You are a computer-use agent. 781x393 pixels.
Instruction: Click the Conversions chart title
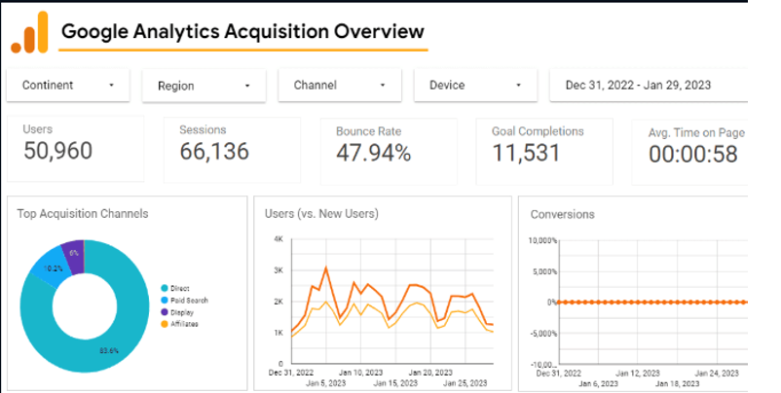(562, 214)
